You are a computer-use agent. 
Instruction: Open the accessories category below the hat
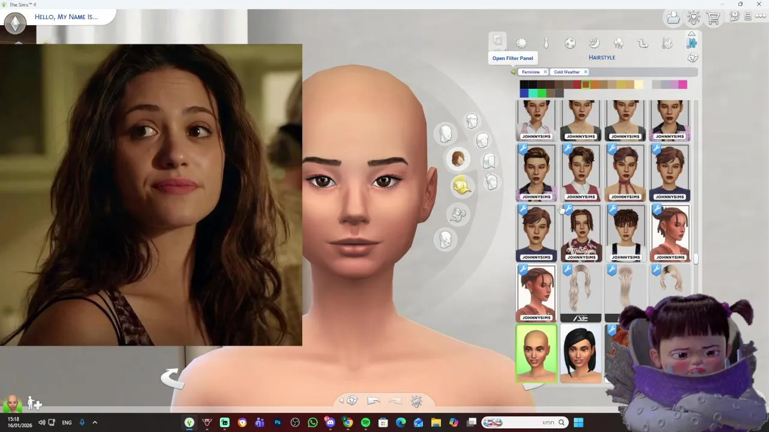pos(458,214)
